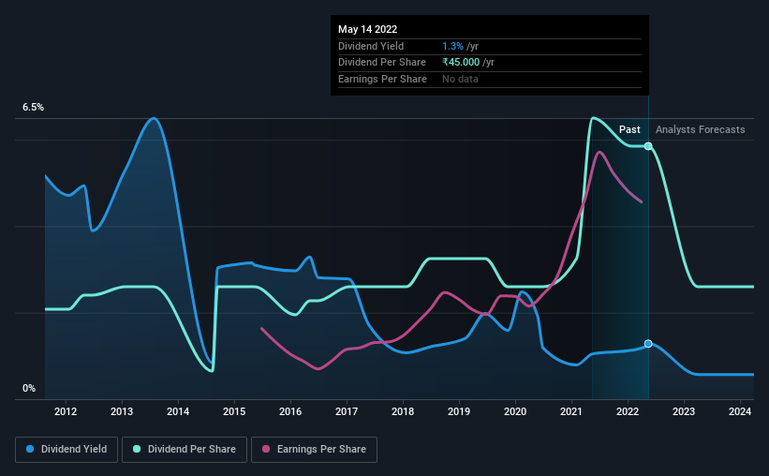Click the No data earnings value in tooltip

(460, 79)
